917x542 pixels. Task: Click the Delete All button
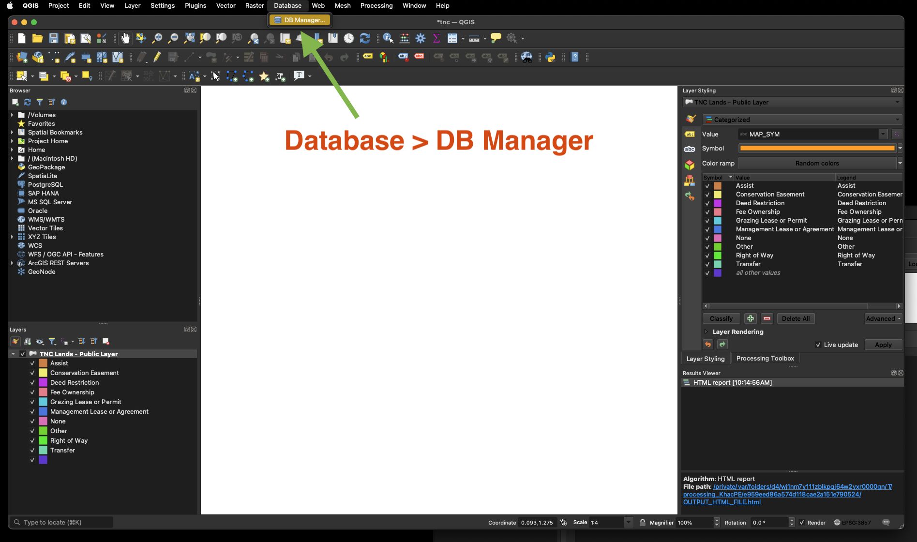coord(796,318)
